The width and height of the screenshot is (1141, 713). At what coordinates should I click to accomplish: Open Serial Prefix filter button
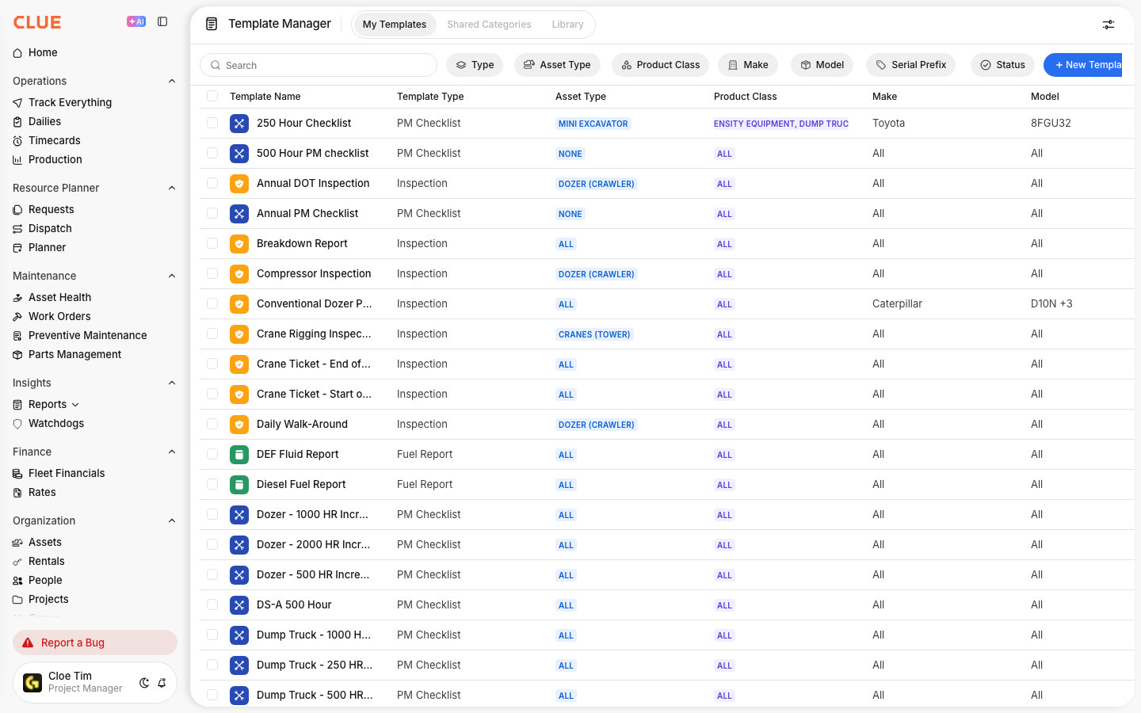click(x=910, y=65)
